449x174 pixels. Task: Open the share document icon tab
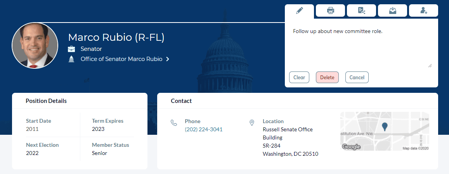coord(361,10)
